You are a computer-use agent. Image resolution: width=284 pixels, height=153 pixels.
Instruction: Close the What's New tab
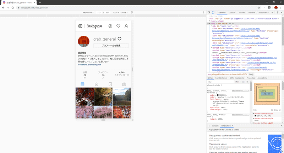pos(232,125)
